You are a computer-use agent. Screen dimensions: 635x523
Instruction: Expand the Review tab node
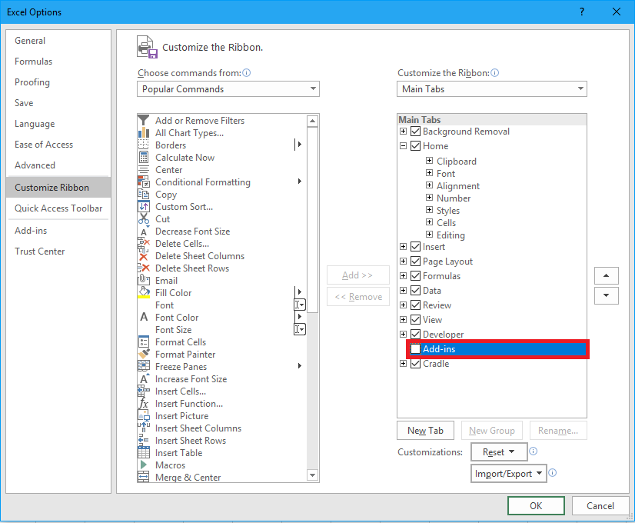403,305
